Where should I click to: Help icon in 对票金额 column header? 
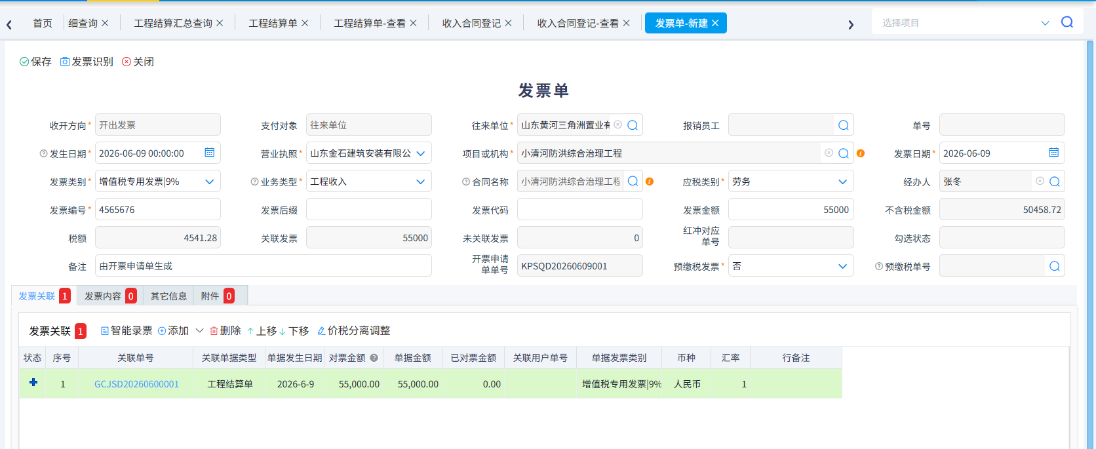point(374,358)
